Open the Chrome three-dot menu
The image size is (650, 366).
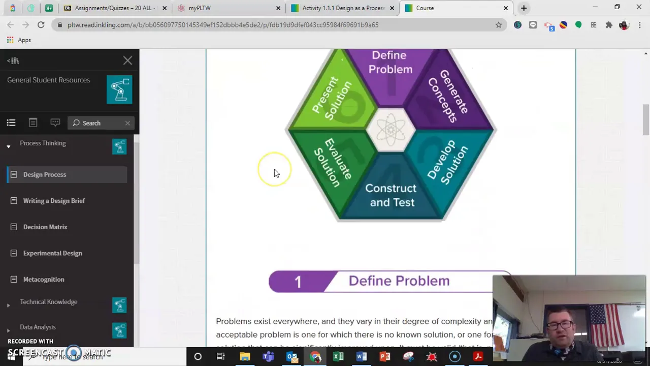click(x=639, y=25)
